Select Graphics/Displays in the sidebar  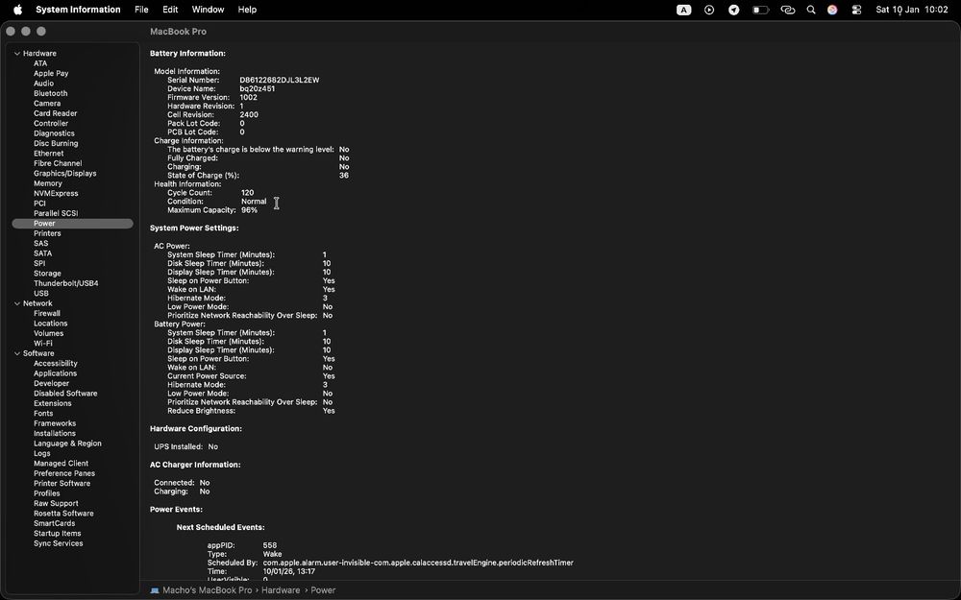(65, 173)
